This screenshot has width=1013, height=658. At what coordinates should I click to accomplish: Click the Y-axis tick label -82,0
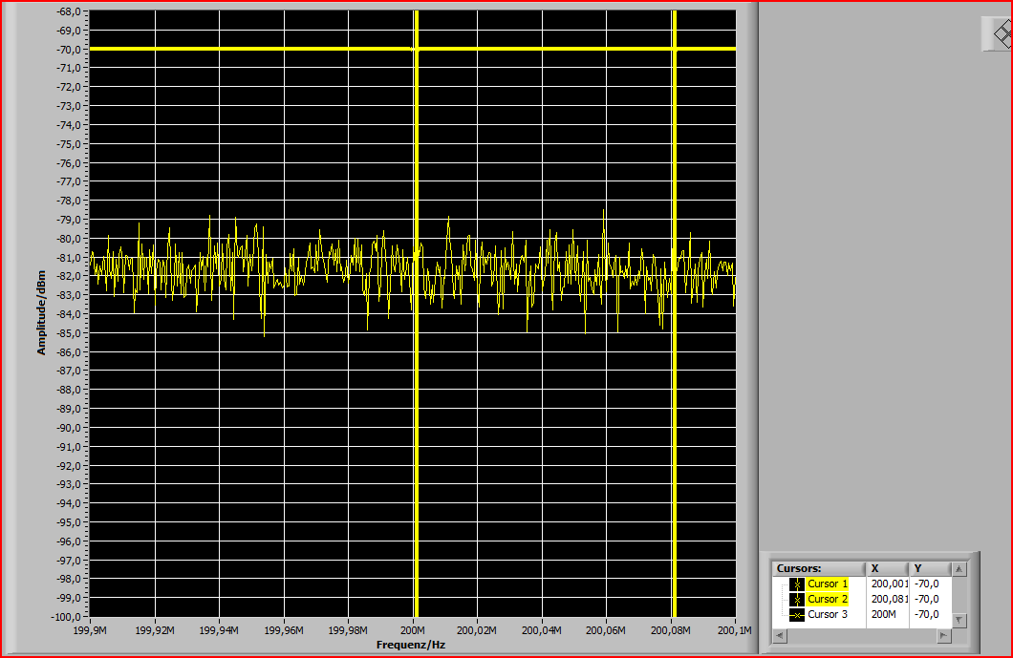point(69,276)
